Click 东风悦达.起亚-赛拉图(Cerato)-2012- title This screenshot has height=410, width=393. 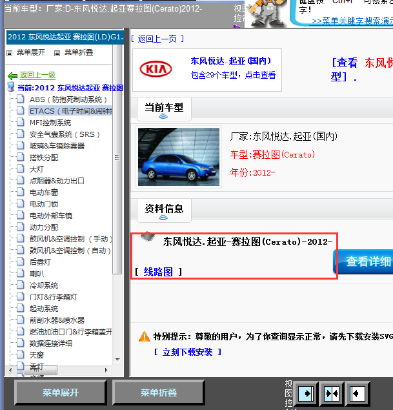(248, 242)
